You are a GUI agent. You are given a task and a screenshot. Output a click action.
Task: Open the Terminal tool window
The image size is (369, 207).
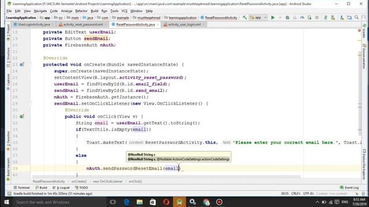click(x=22, y=187)
